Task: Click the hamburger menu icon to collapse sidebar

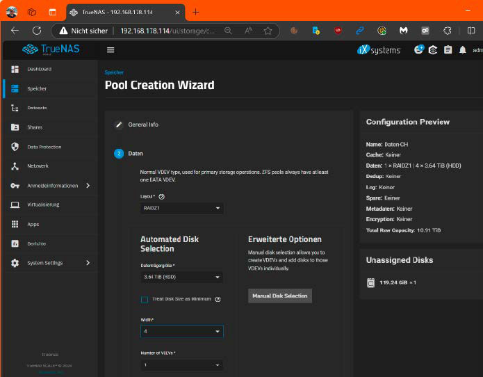Action: tap(110, 49)
